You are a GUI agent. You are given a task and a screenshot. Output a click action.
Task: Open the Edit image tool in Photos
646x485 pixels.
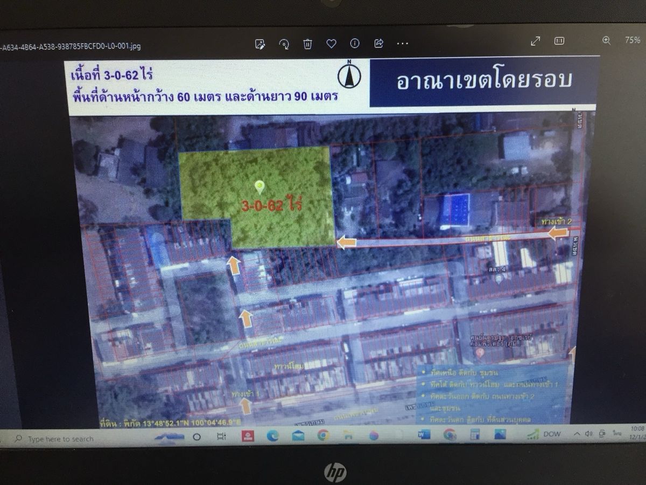coord(260,43)
